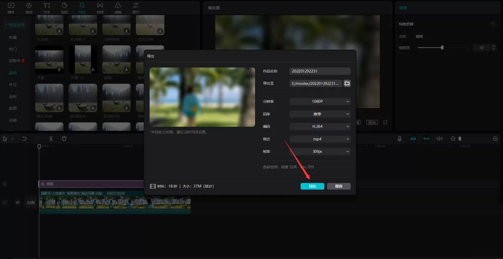
Task: Click the timeline zoom out minus icon
Action: (453, 138)
